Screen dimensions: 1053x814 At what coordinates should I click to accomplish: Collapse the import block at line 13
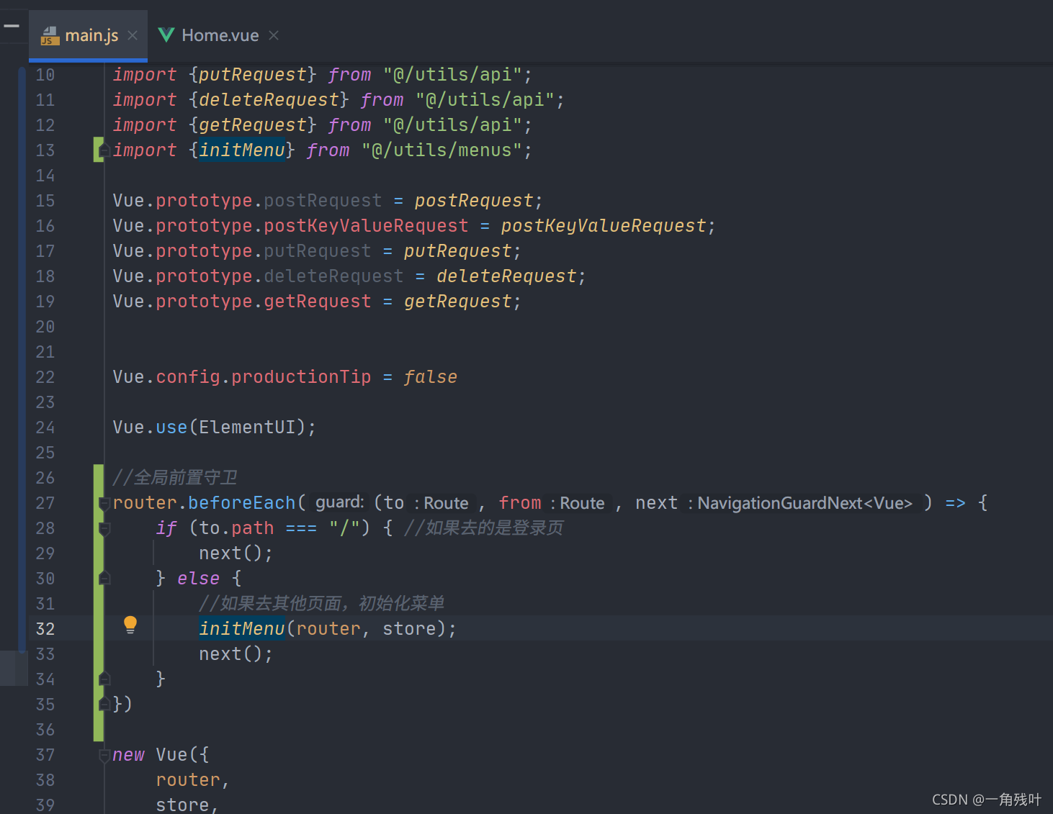pyautogui.click(x=104, y=150)
